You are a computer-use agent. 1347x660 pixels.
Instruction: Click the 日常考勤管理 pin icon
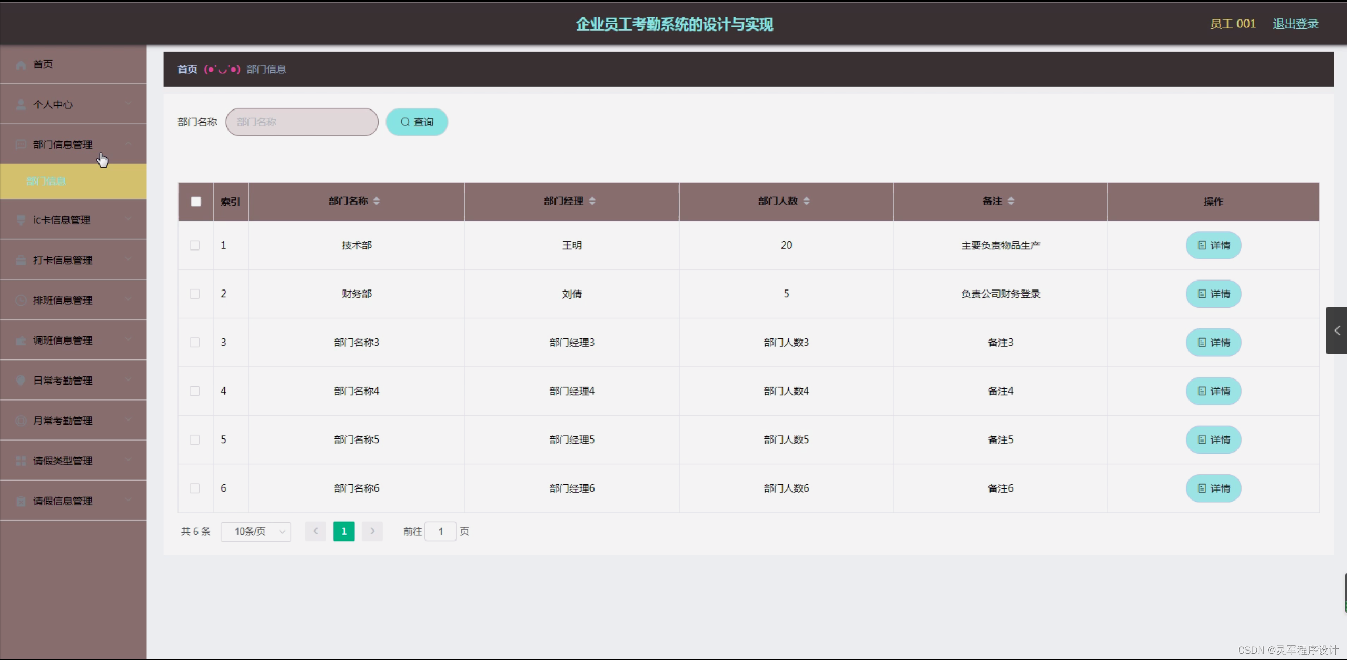click(21, 380)
